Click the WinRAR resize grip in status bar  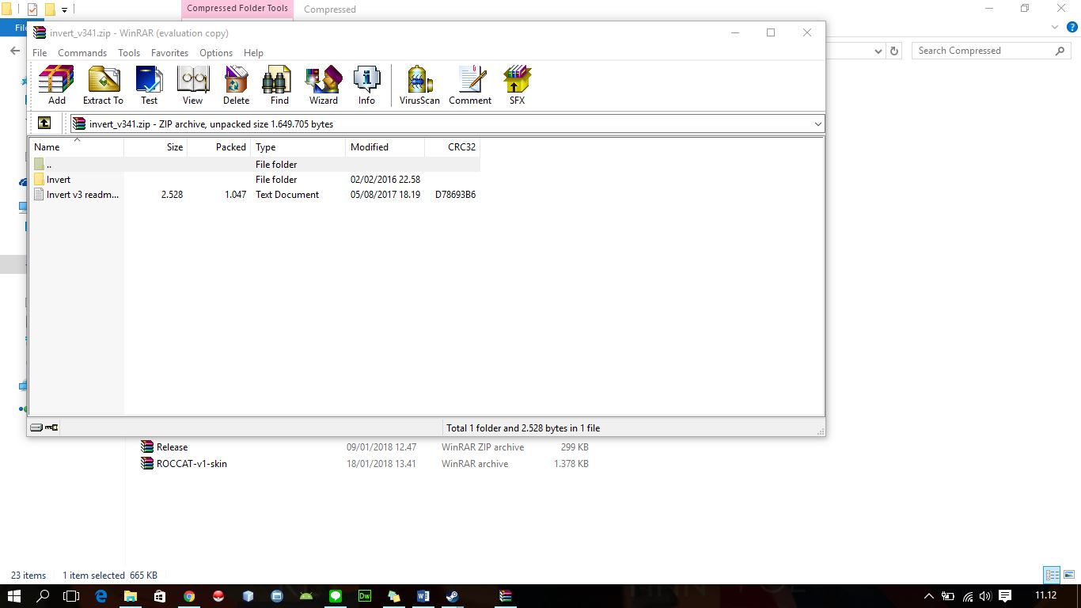click(820, 431)
